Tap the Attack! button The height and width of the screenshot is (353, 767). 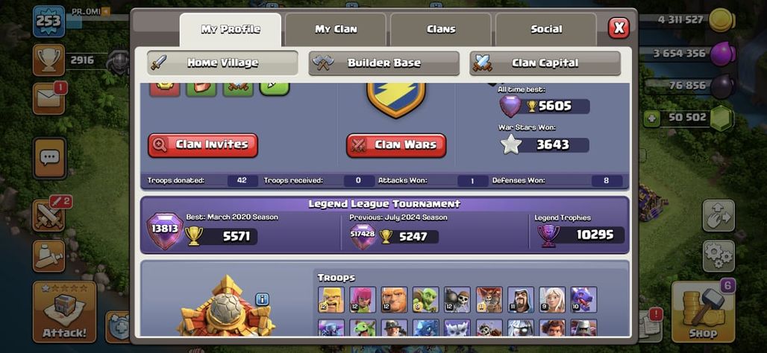coord(64,312)
